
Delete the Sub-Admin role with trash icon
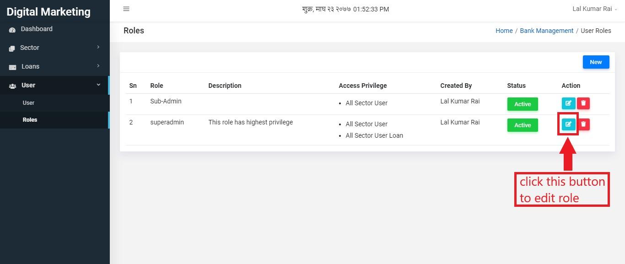(583, 103)
